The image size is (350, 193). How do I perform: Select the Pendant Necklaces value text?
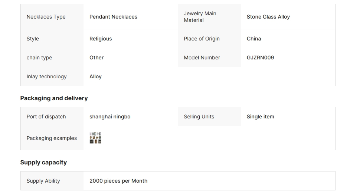(113, 17)
